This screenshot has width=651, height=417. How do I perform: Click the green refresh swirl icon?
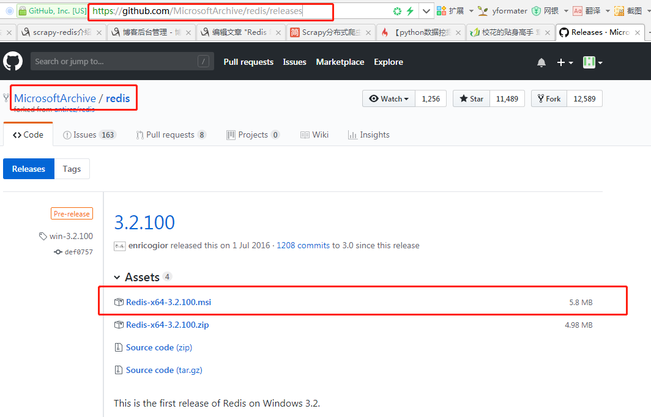pos(397,11)
